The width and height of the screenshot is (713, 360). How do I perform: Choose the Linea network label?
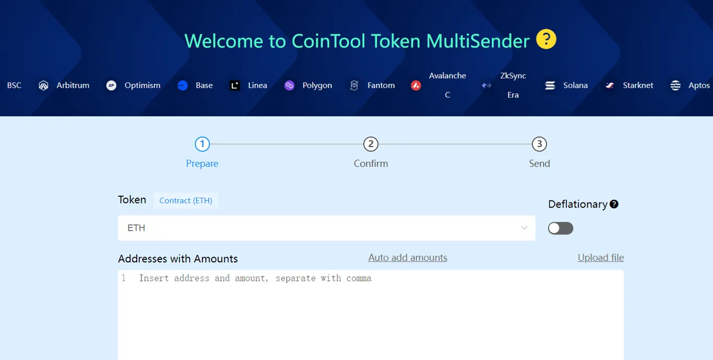[257, 86]
